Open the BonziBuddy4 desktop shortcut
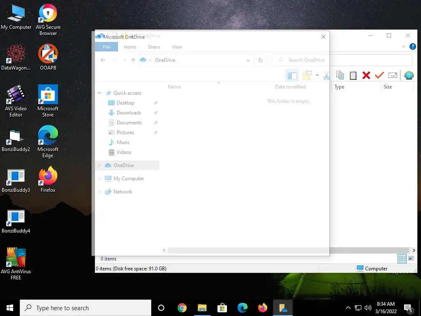The width and height of the screenshot is (421, 316). click(x=16, y=222)
